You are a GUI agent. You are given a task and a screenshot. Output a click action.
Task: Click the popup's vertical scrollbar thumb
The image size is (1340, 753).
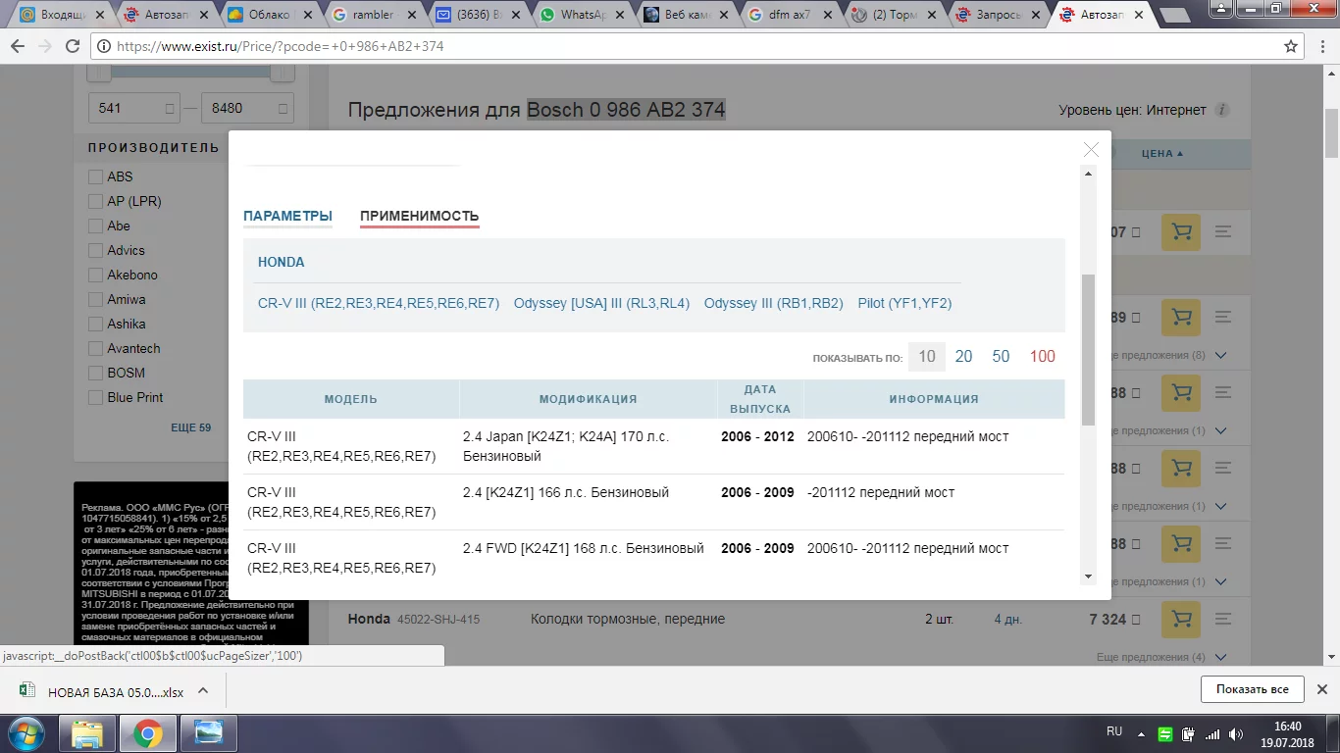coord(1088,349)
